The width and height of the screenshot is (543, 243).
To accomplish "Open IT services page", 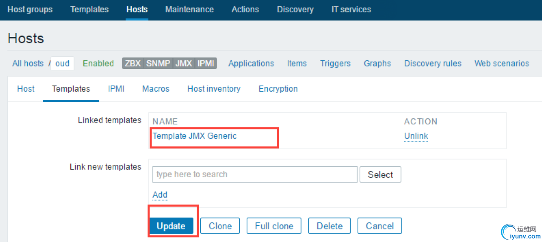I will point(351,9).
